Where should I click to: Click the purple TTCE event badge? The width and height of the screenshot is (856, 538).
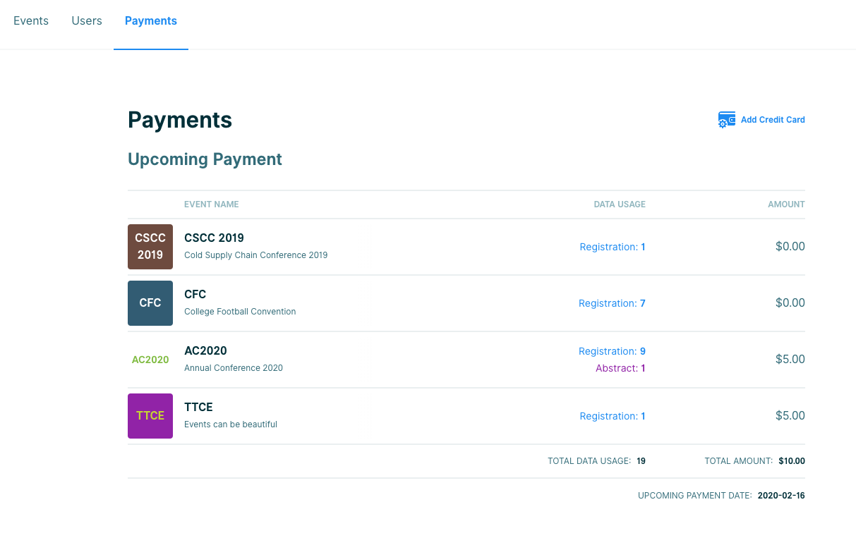pos(150,416)
